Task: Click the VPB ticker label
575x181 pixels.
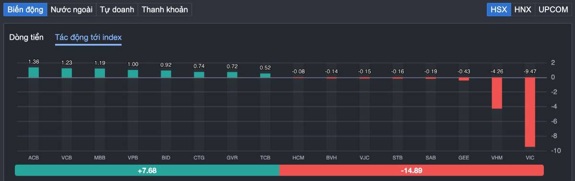Action: [133, 158]
